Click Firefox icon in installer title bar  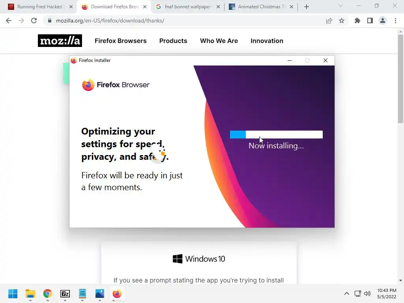[x=74, y=60]
